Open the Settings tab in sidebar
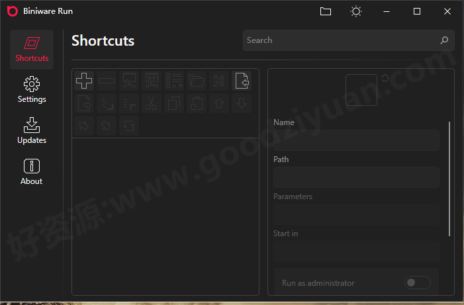The width and height of the screenshot is (464, 305). pos(32,90)
